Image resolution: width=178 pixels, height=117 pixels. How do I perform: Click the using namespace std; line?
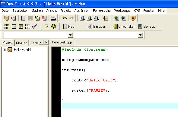click(x=86, y=60)
